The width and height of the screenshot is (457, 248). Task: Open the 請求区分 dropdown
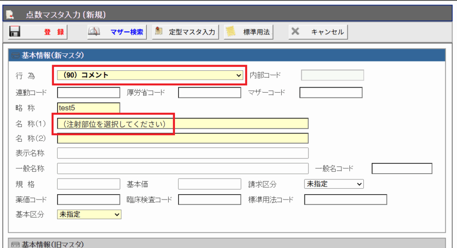point(333,184)
